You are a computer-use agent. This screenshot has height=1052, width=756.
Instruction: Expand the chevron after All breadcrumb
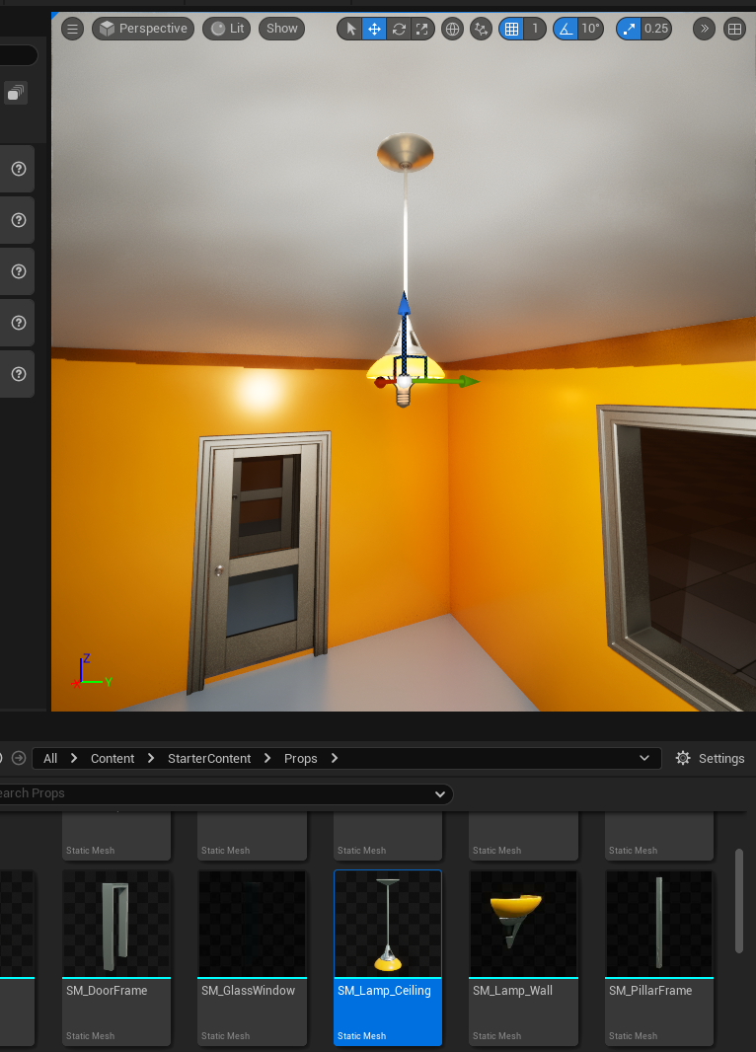(x=74, y=758)
